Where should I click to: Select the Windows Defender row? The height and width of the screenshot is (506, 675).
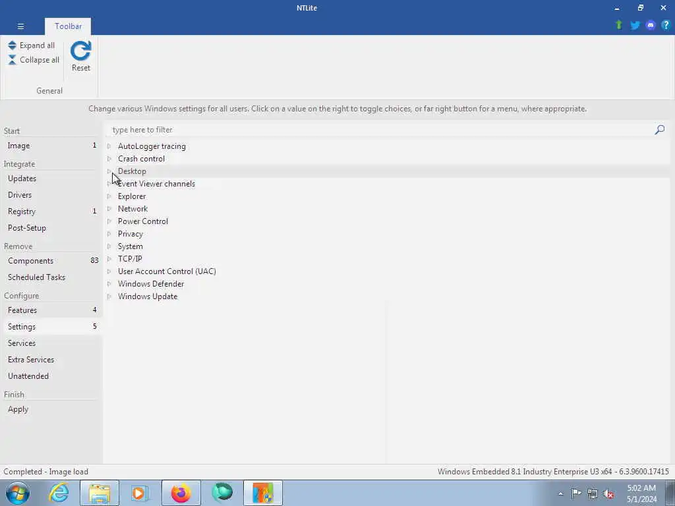388,284
